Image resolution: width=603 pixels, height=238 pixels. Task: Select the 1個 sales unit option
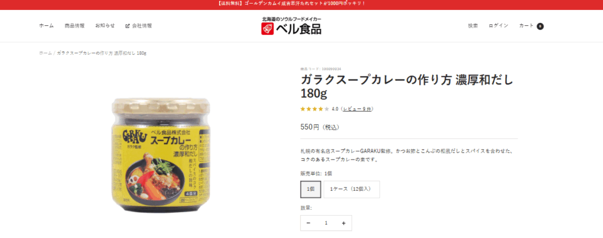tap(310, 189)
